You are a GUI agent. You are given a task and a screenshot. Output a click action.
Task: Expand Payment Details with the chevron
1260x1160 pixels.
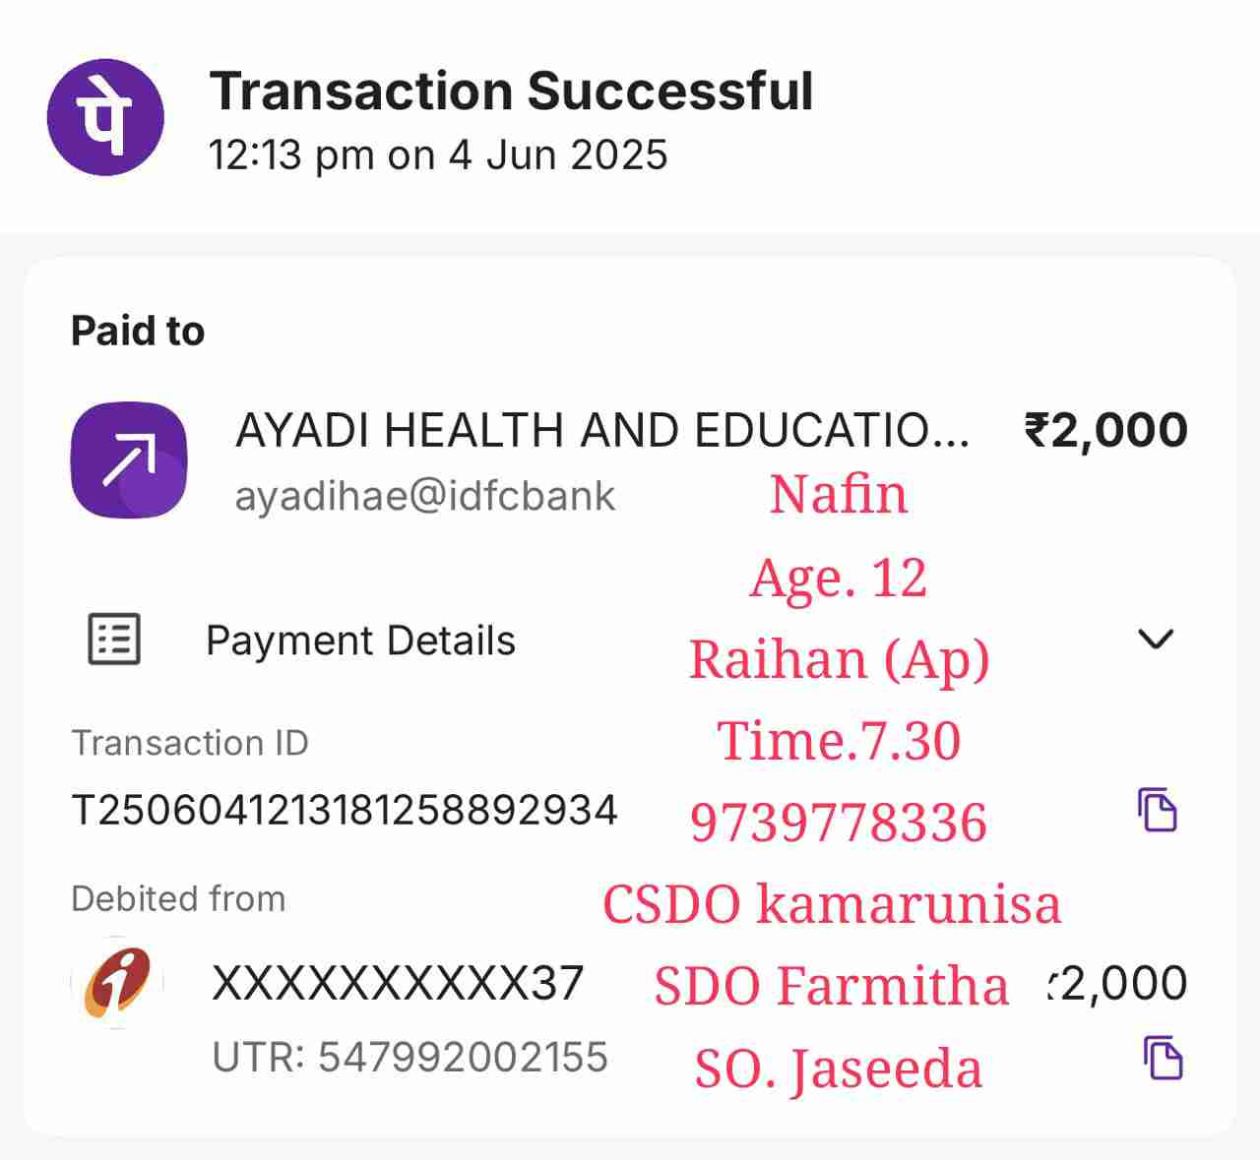click(1155, 640)
